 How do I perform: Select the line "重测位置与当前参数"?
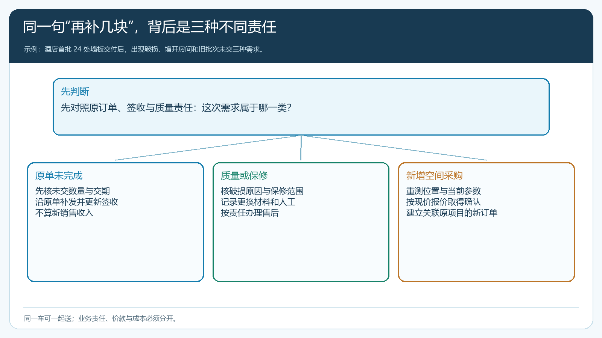click(x=444, y=191)
